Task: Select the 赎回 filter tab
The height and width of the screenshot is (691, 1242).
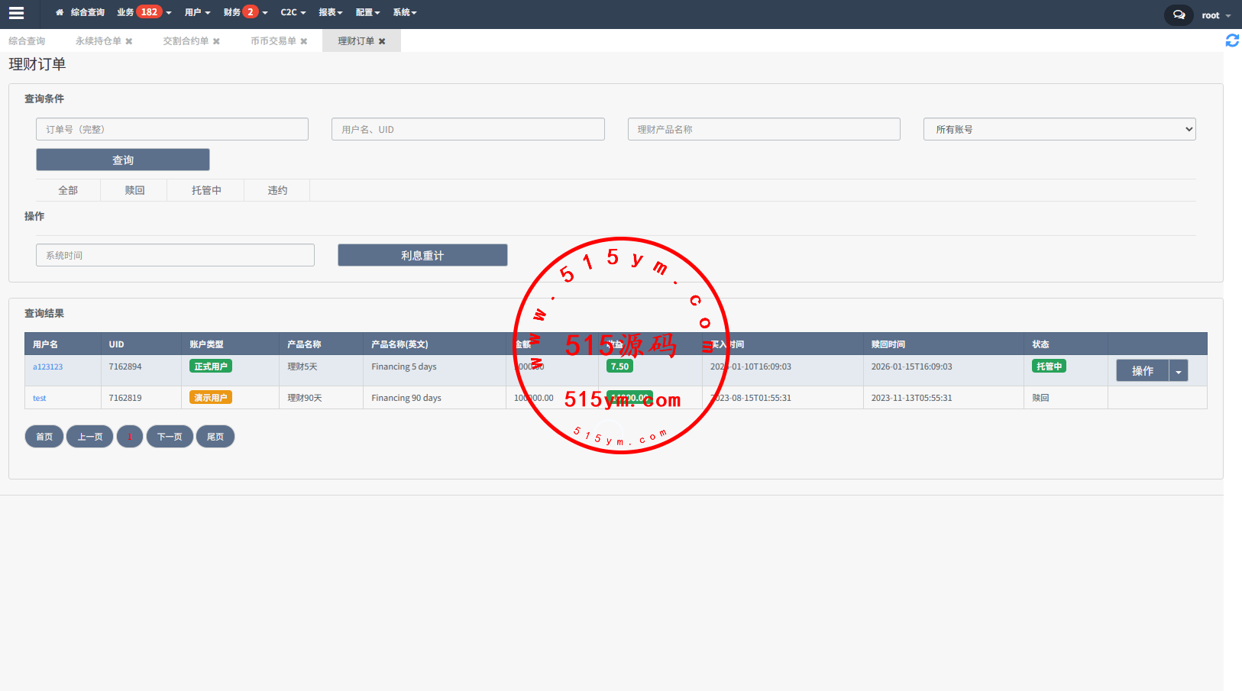Action: pyautogui.click(x=134, y=190)
